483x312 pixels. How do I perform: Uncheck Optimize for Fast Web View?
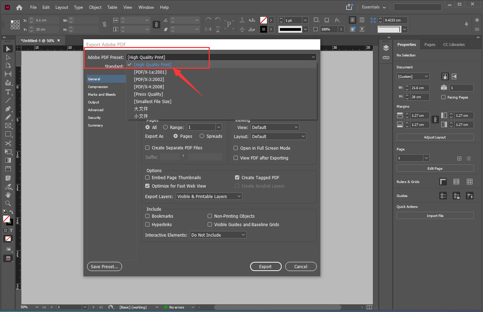147,186
